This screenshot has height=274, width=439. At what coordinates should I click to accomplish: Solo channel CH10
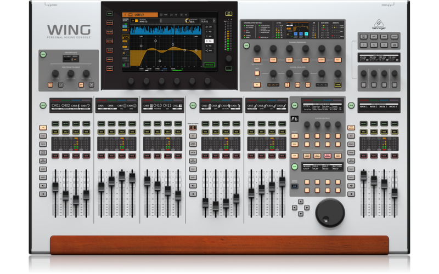[157, 132]
